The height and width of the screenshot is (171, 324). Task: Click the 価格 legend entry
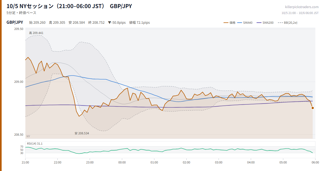(230, 23)
